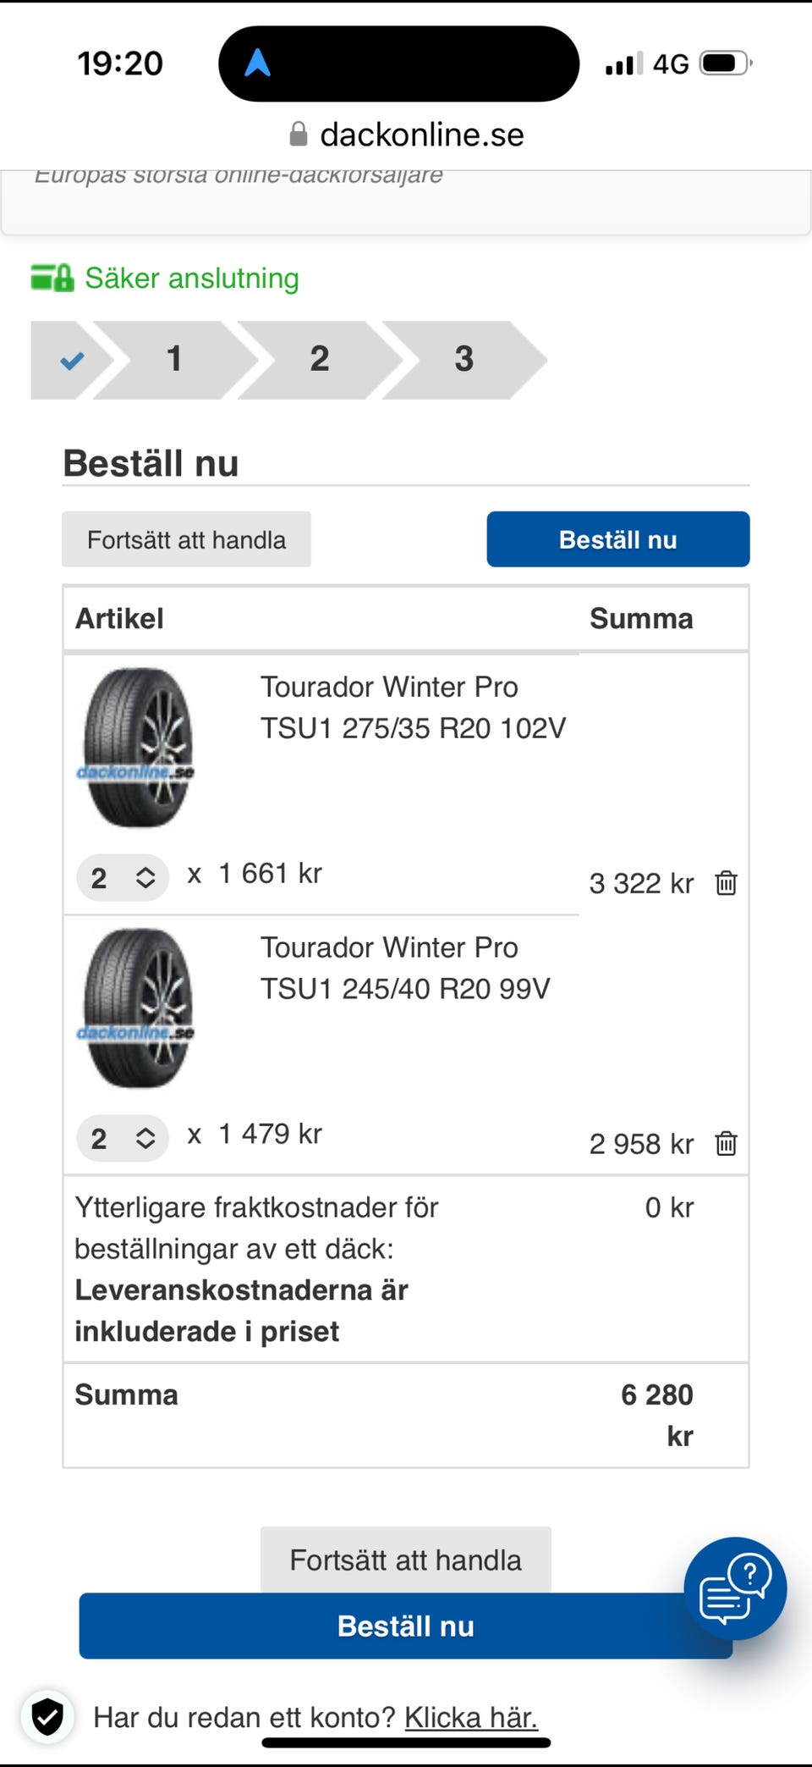
Task: Open Tourador 245/40 R20 tyre image
Action: 136,1008
